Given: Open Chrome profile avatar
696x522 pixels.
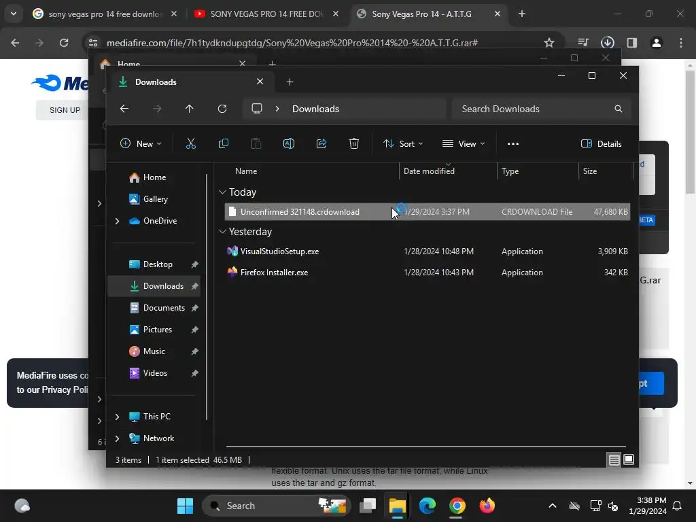Looking at the screenshot, I should [657, 43].
